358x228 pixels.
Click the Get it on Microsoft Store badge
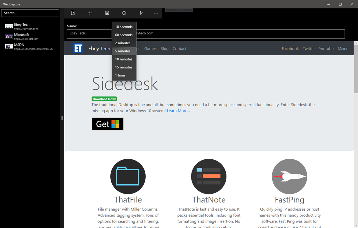pyautogui.click(x=107, y=124)
